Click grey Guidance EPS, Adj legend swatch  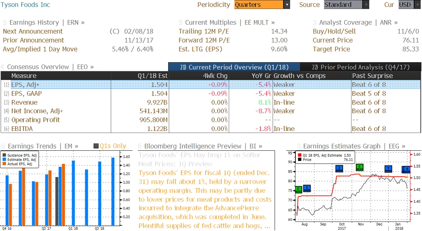[4, 155]
